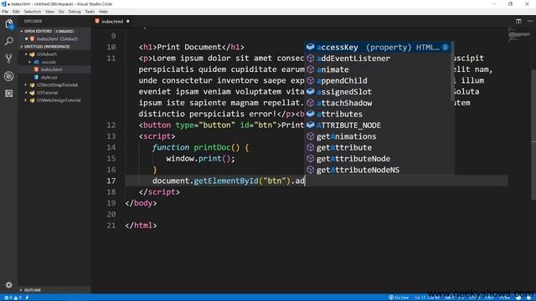Image resolution: width=536 pixels, height=301 pixels.
Task: Click the code minimap preview
Action: 519,35
